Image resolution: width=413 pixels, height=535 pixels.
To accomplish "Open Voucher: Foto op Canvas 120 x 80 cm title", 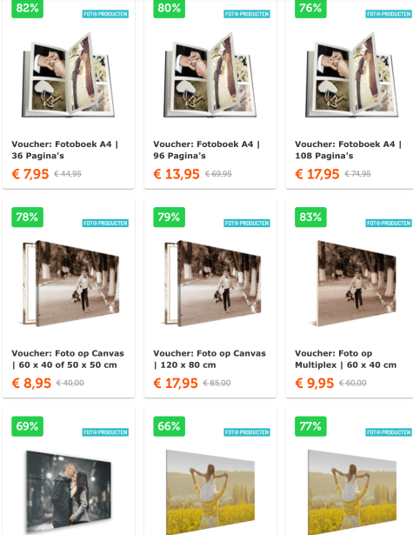I will tap(210, 359).
